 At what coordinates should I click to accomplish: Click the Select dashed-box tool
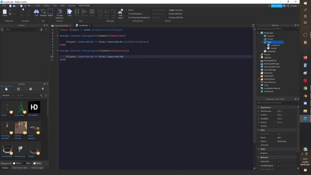[51, 12]
